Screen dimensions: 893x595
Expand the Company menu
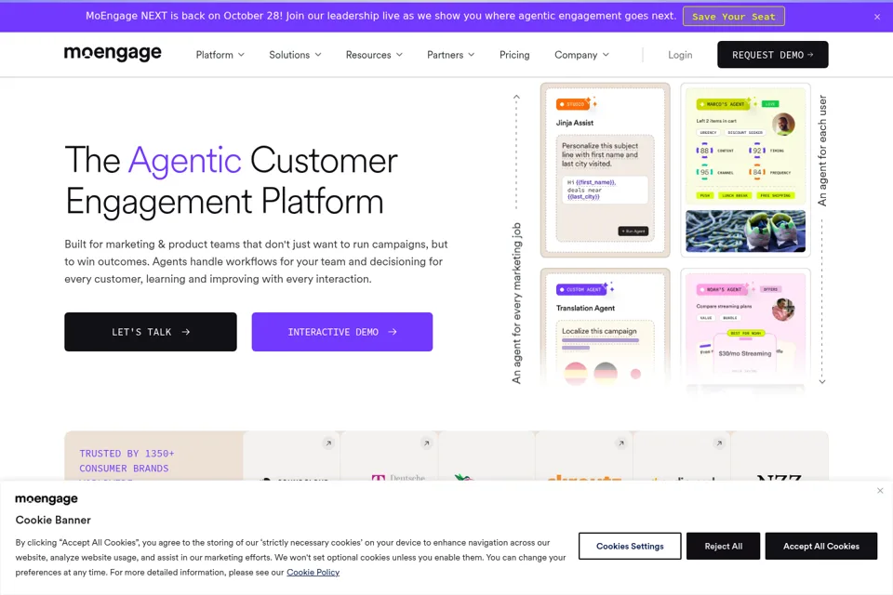click(x=581, y=55)
